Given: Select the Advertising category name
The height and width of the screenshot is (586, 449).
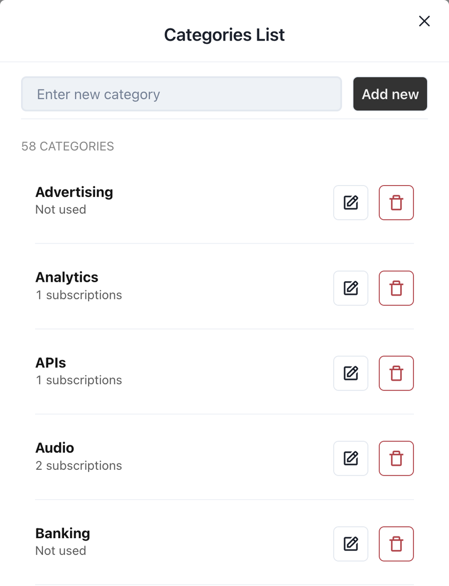Looking at the screenshot, I should click(74, 192).
